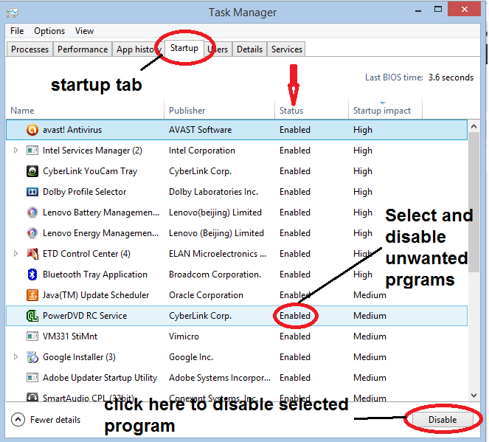Click the ETD Control Center icon
Screen dimensions: 489x442
(x=32, y=254)
